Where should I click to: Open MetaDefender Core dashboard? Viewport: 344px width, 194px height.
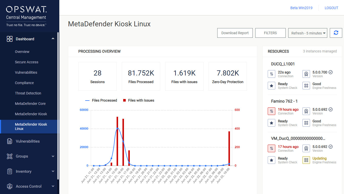tap(30, 104)
